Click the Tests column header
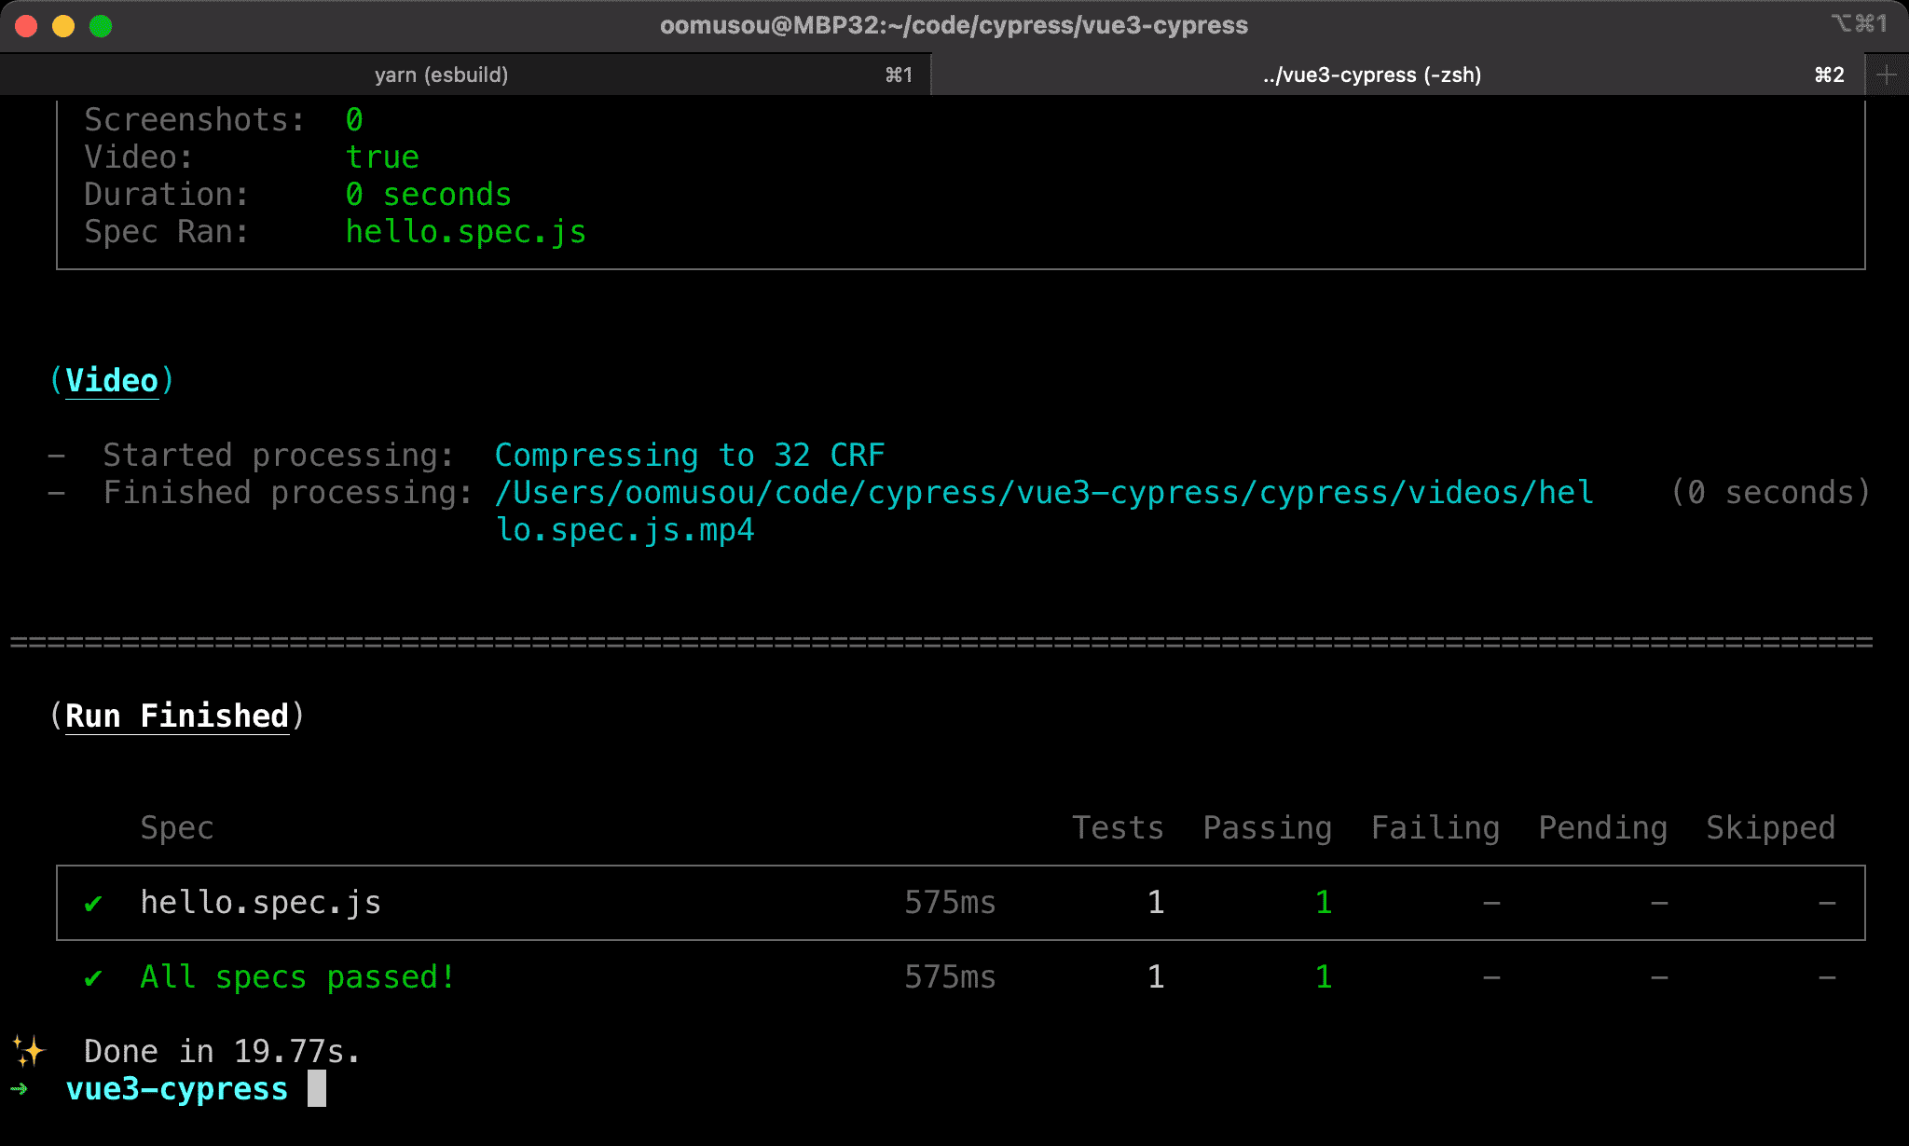Screen dimensions: 1909x1146 pos(1119,827)
